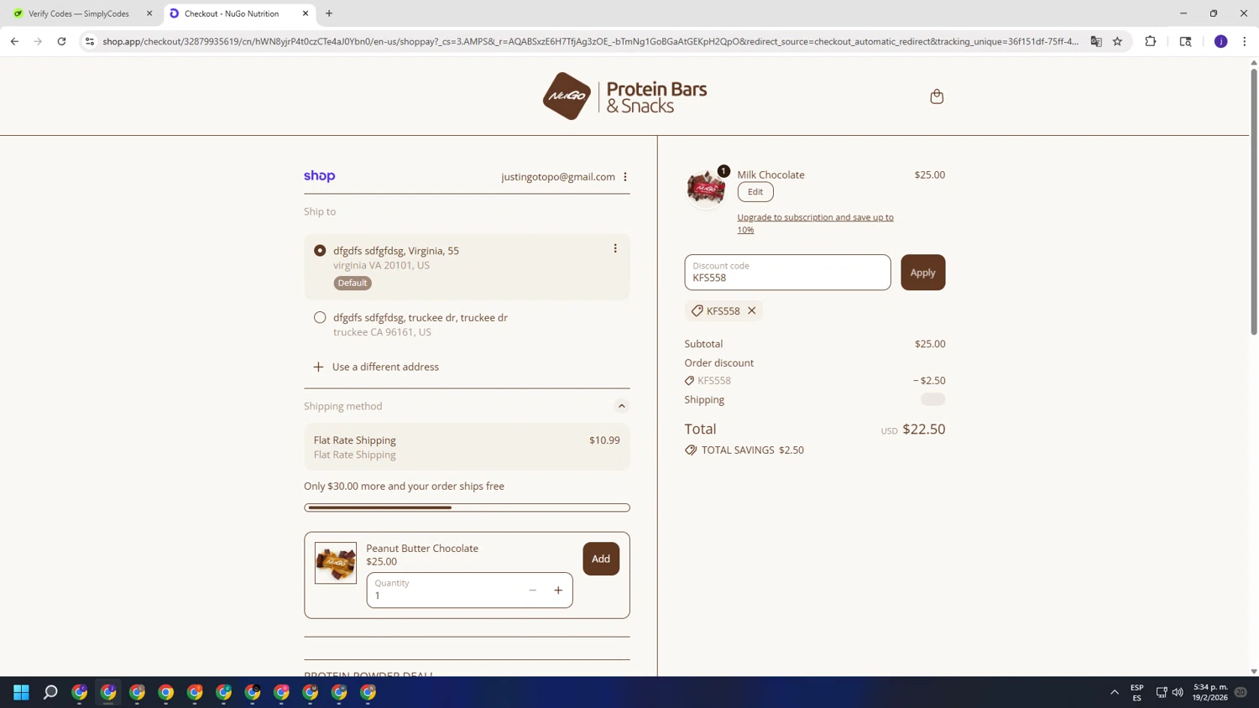Screen dimensions: 1259x708
Task: Open site information icon in address bar
Action: (x=90, y=41)
